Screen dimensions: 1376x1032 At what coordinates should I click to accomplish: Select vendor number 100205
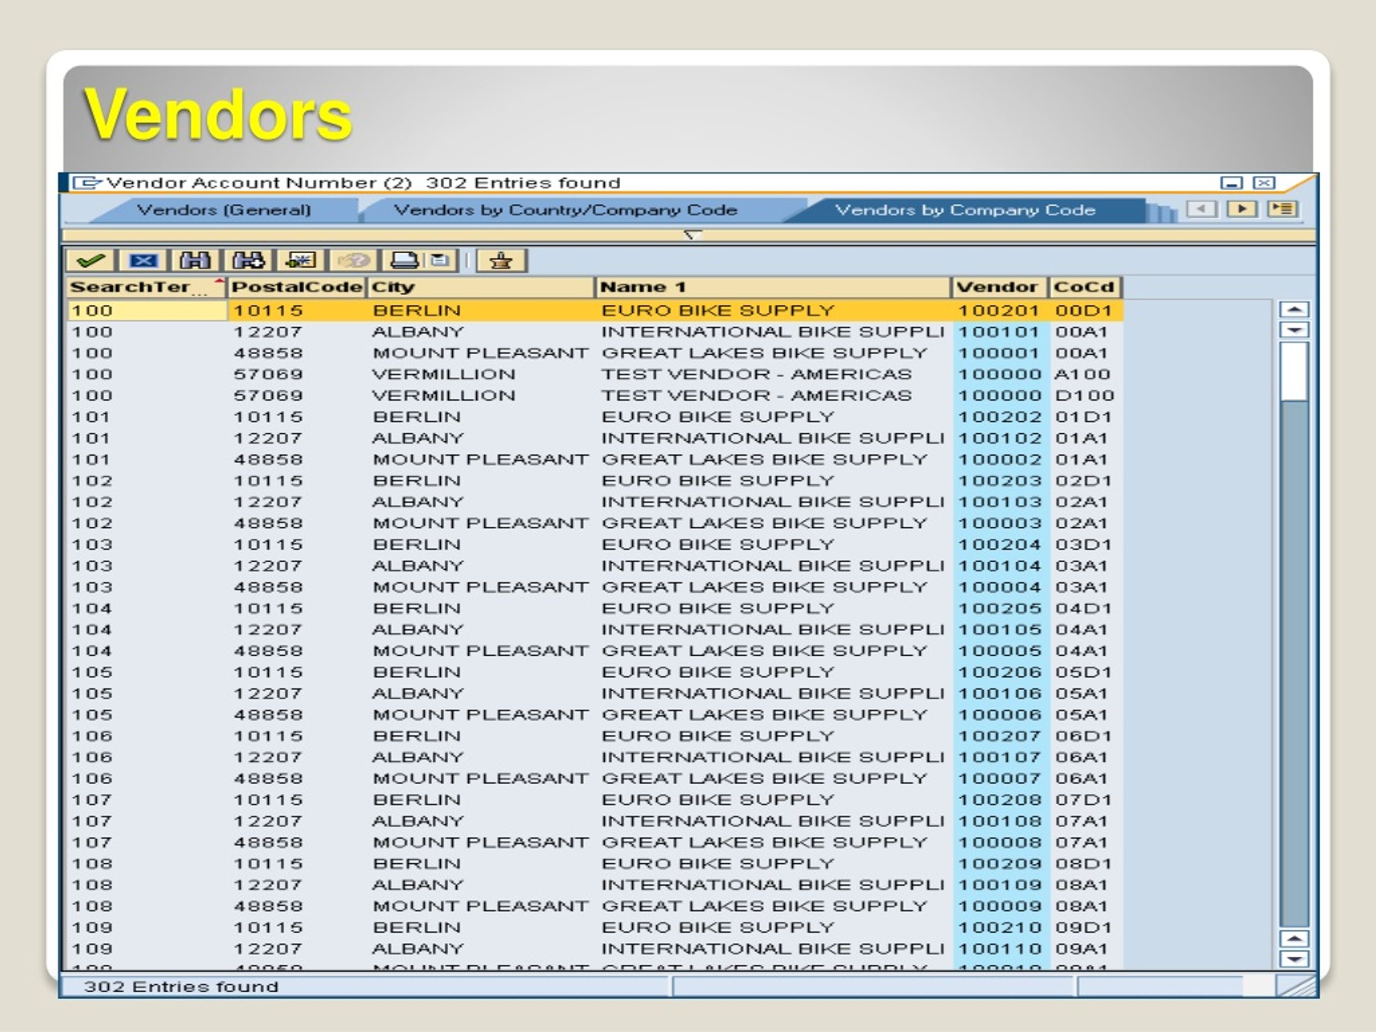pyautogui.click(x=999, y=608)
